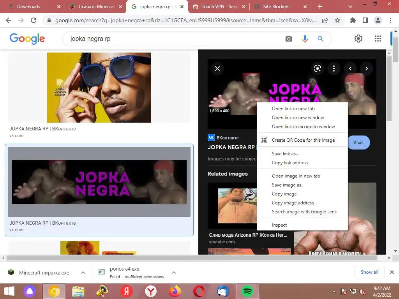
Task: Click the muted volume tray icon
Action: click(x=362, y=291)
